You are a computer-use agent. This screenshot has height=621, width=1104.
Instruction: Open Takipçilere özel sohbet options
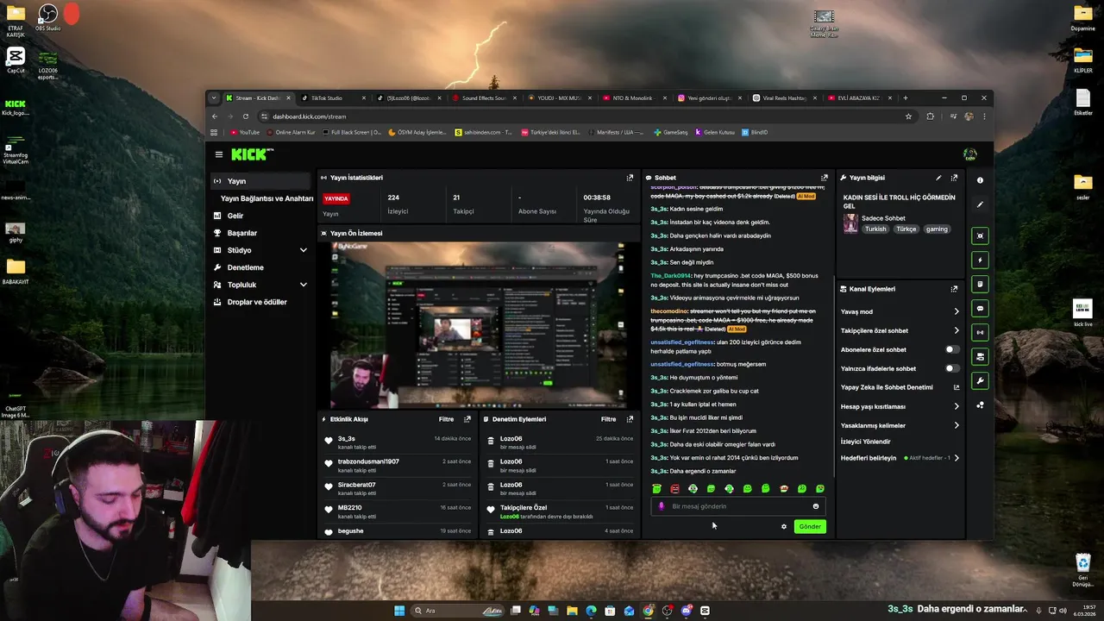900,330
